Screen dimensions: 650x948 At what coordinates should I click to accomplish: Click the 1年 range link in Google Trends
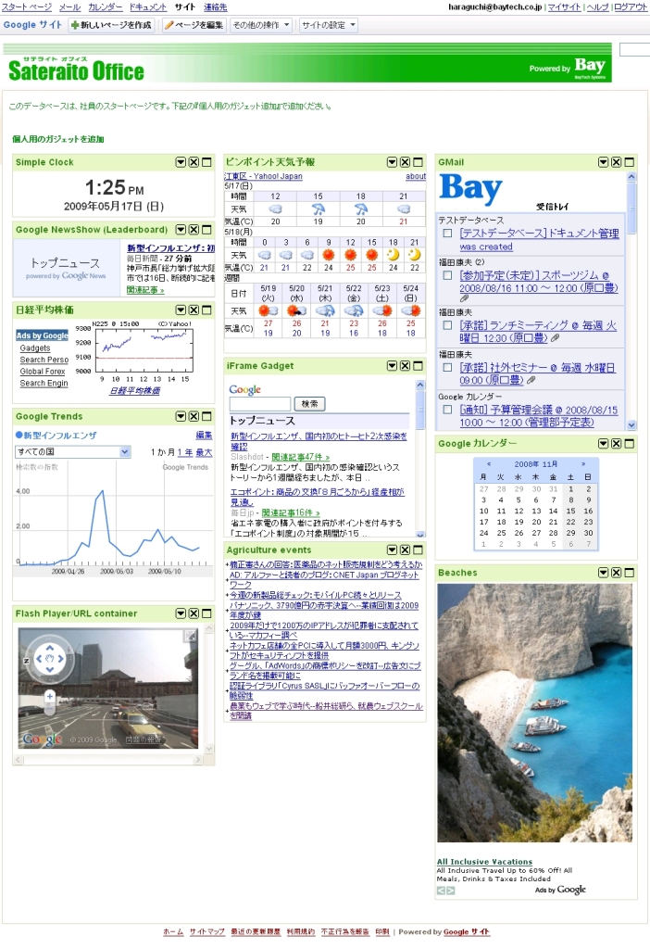(x=184, y=452)
